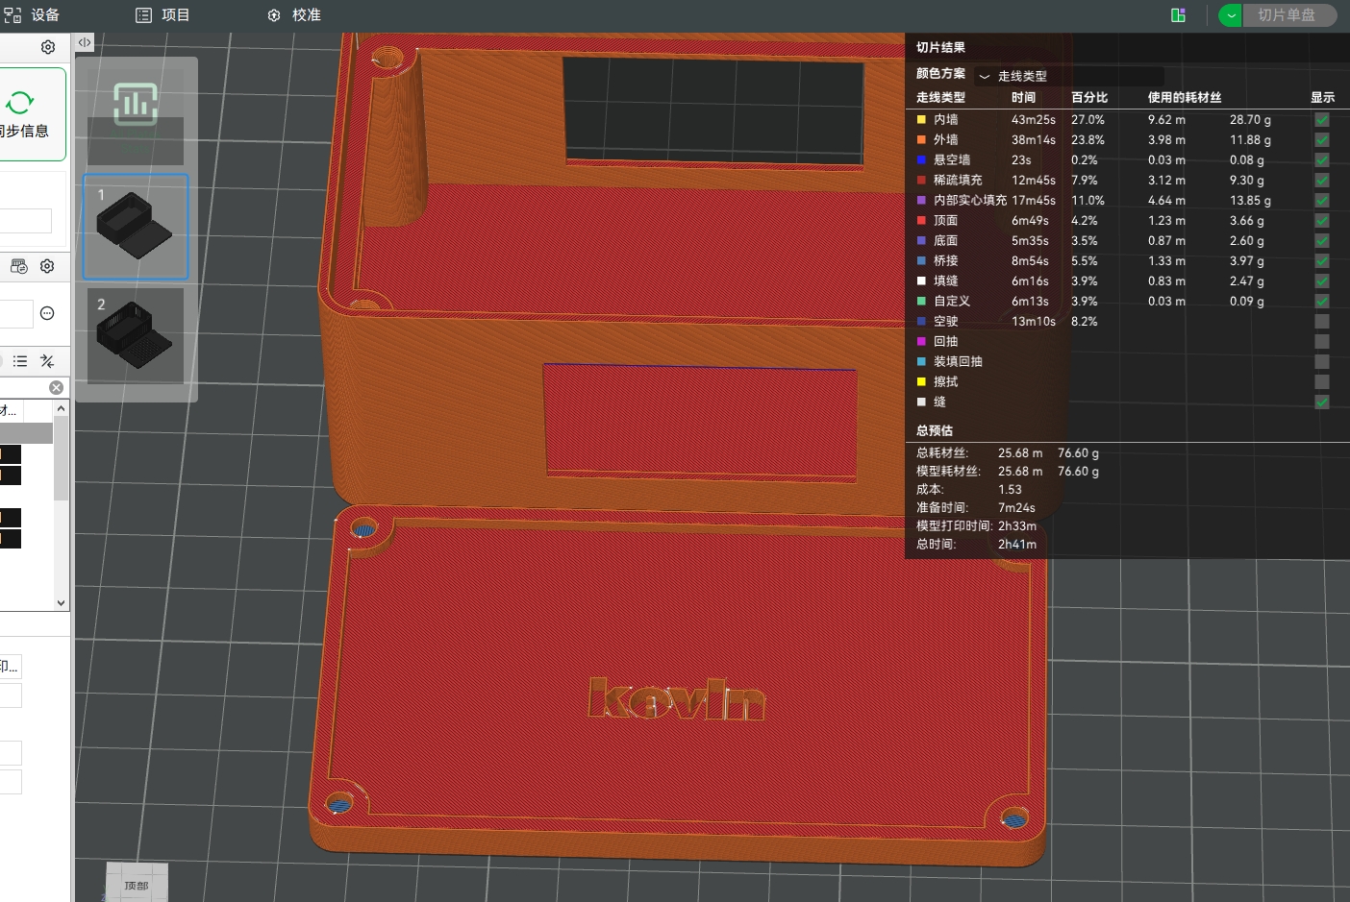This screenshot has width=1350, height=902.
Task: Open the object list view icon
Action: click(x=20, y=361)
